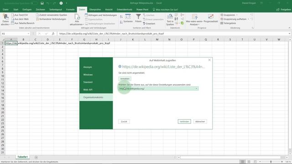Image resolution: width=292 pixels, height=164 pixels.
Task: Click the Anmelden button
Action: coord(125,79)
